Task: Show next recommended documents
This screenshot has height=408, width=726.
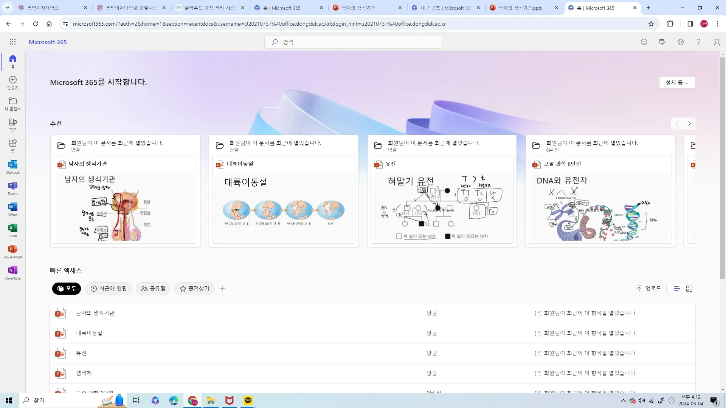Action: [x=689, y=124]
